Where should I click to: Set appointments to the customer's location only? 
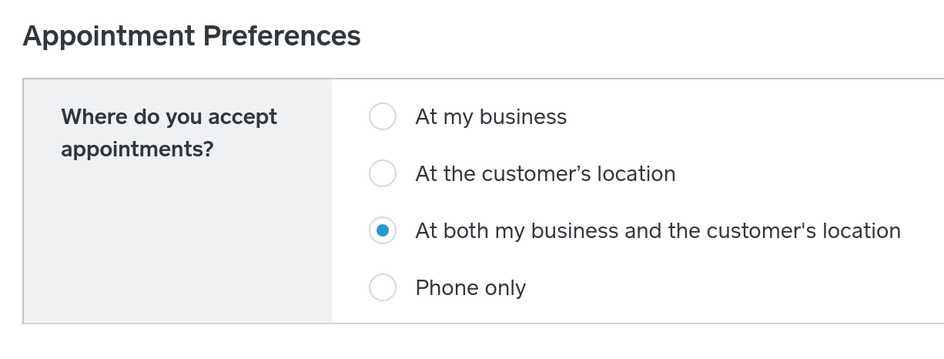click(383, 174)
